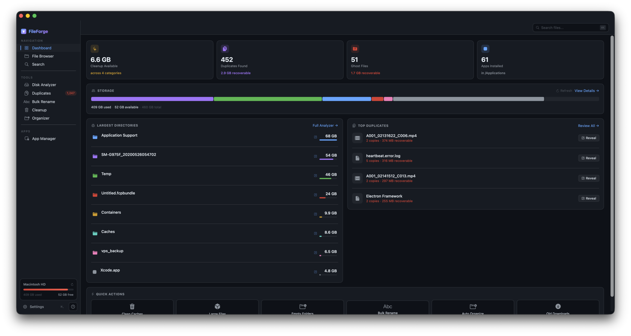Click the Search files input field

(x=571, y=28)
